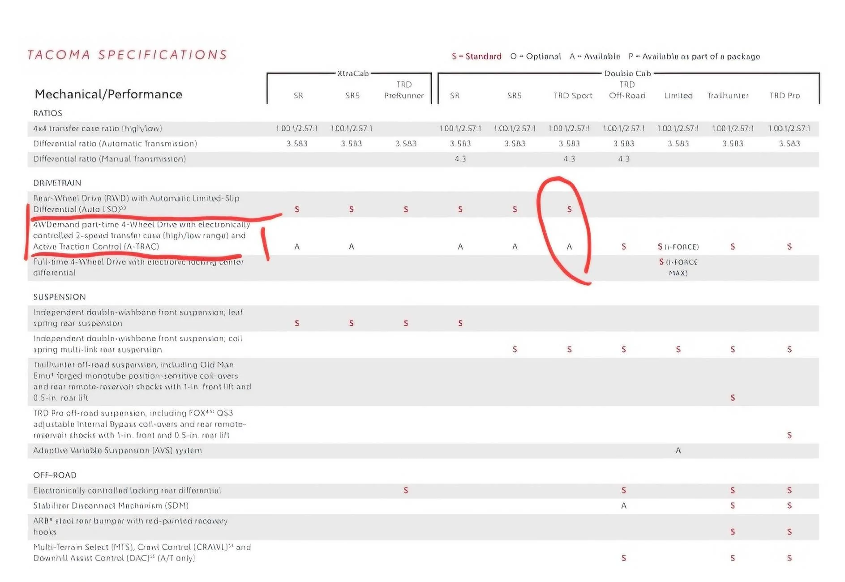This screenshot has height=582, width=845.
Task: Click the 'O = Optional' legend entry
Action: 535,56
